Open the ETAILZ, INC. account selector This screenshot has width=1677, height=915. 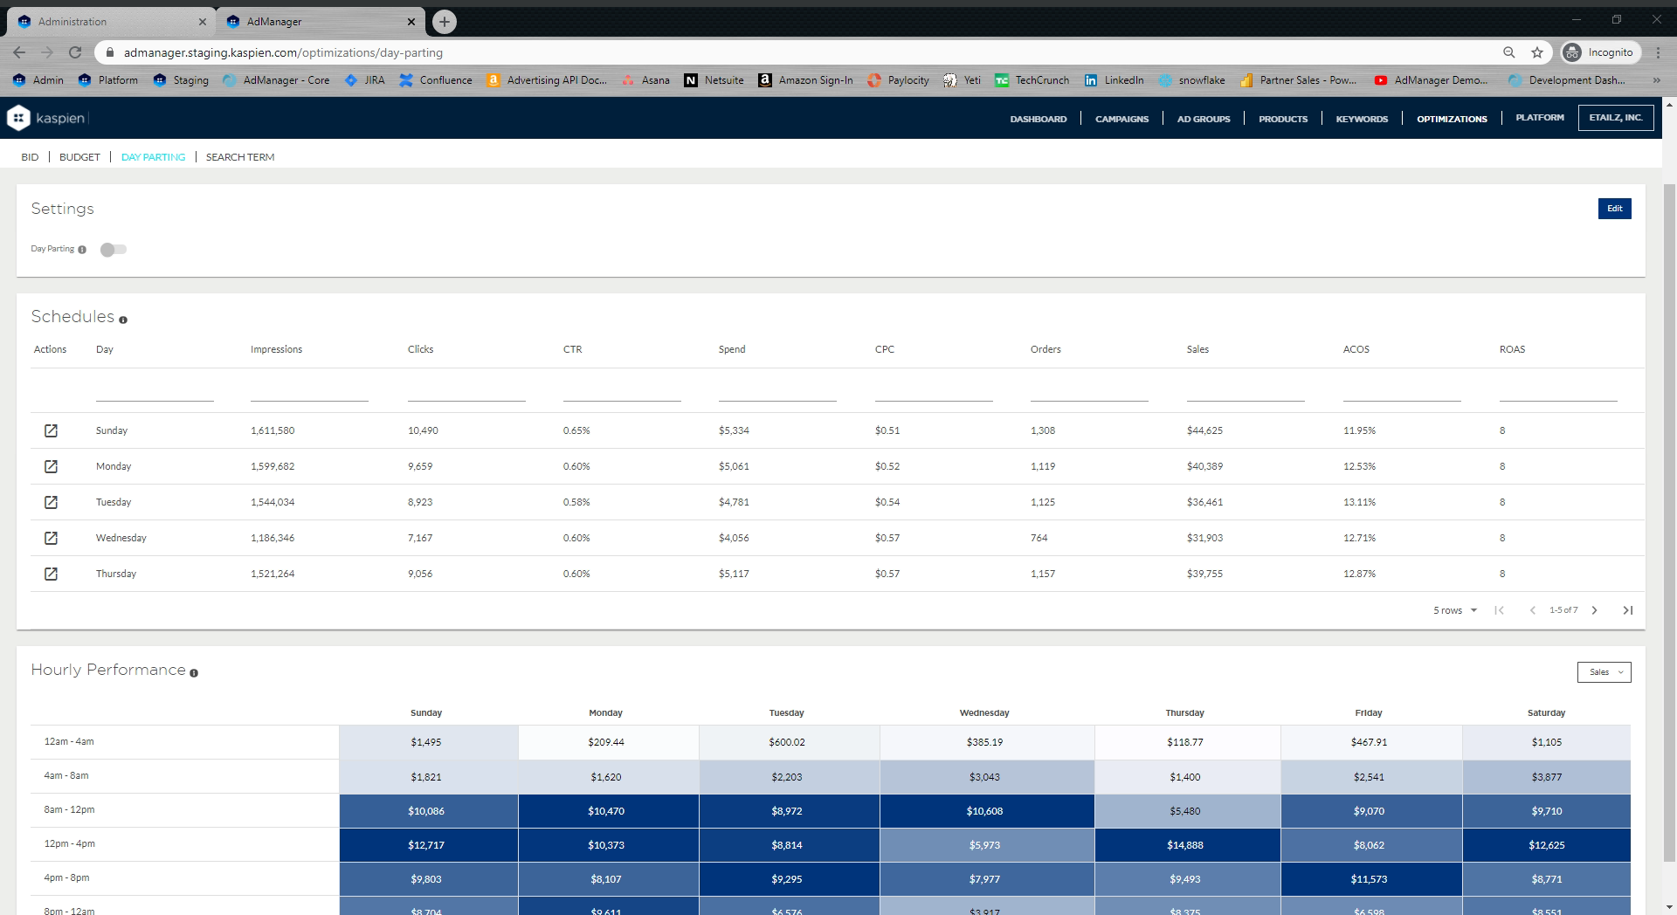click(1616, 118)
